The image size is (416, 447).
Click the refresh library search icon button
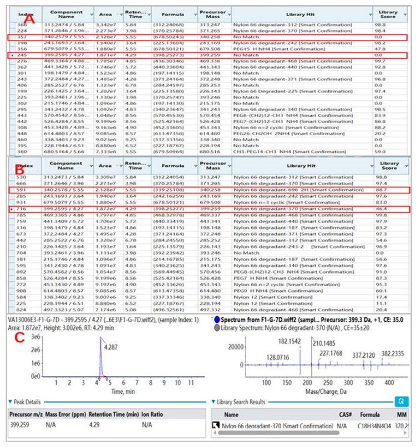[x=401, y=402]
